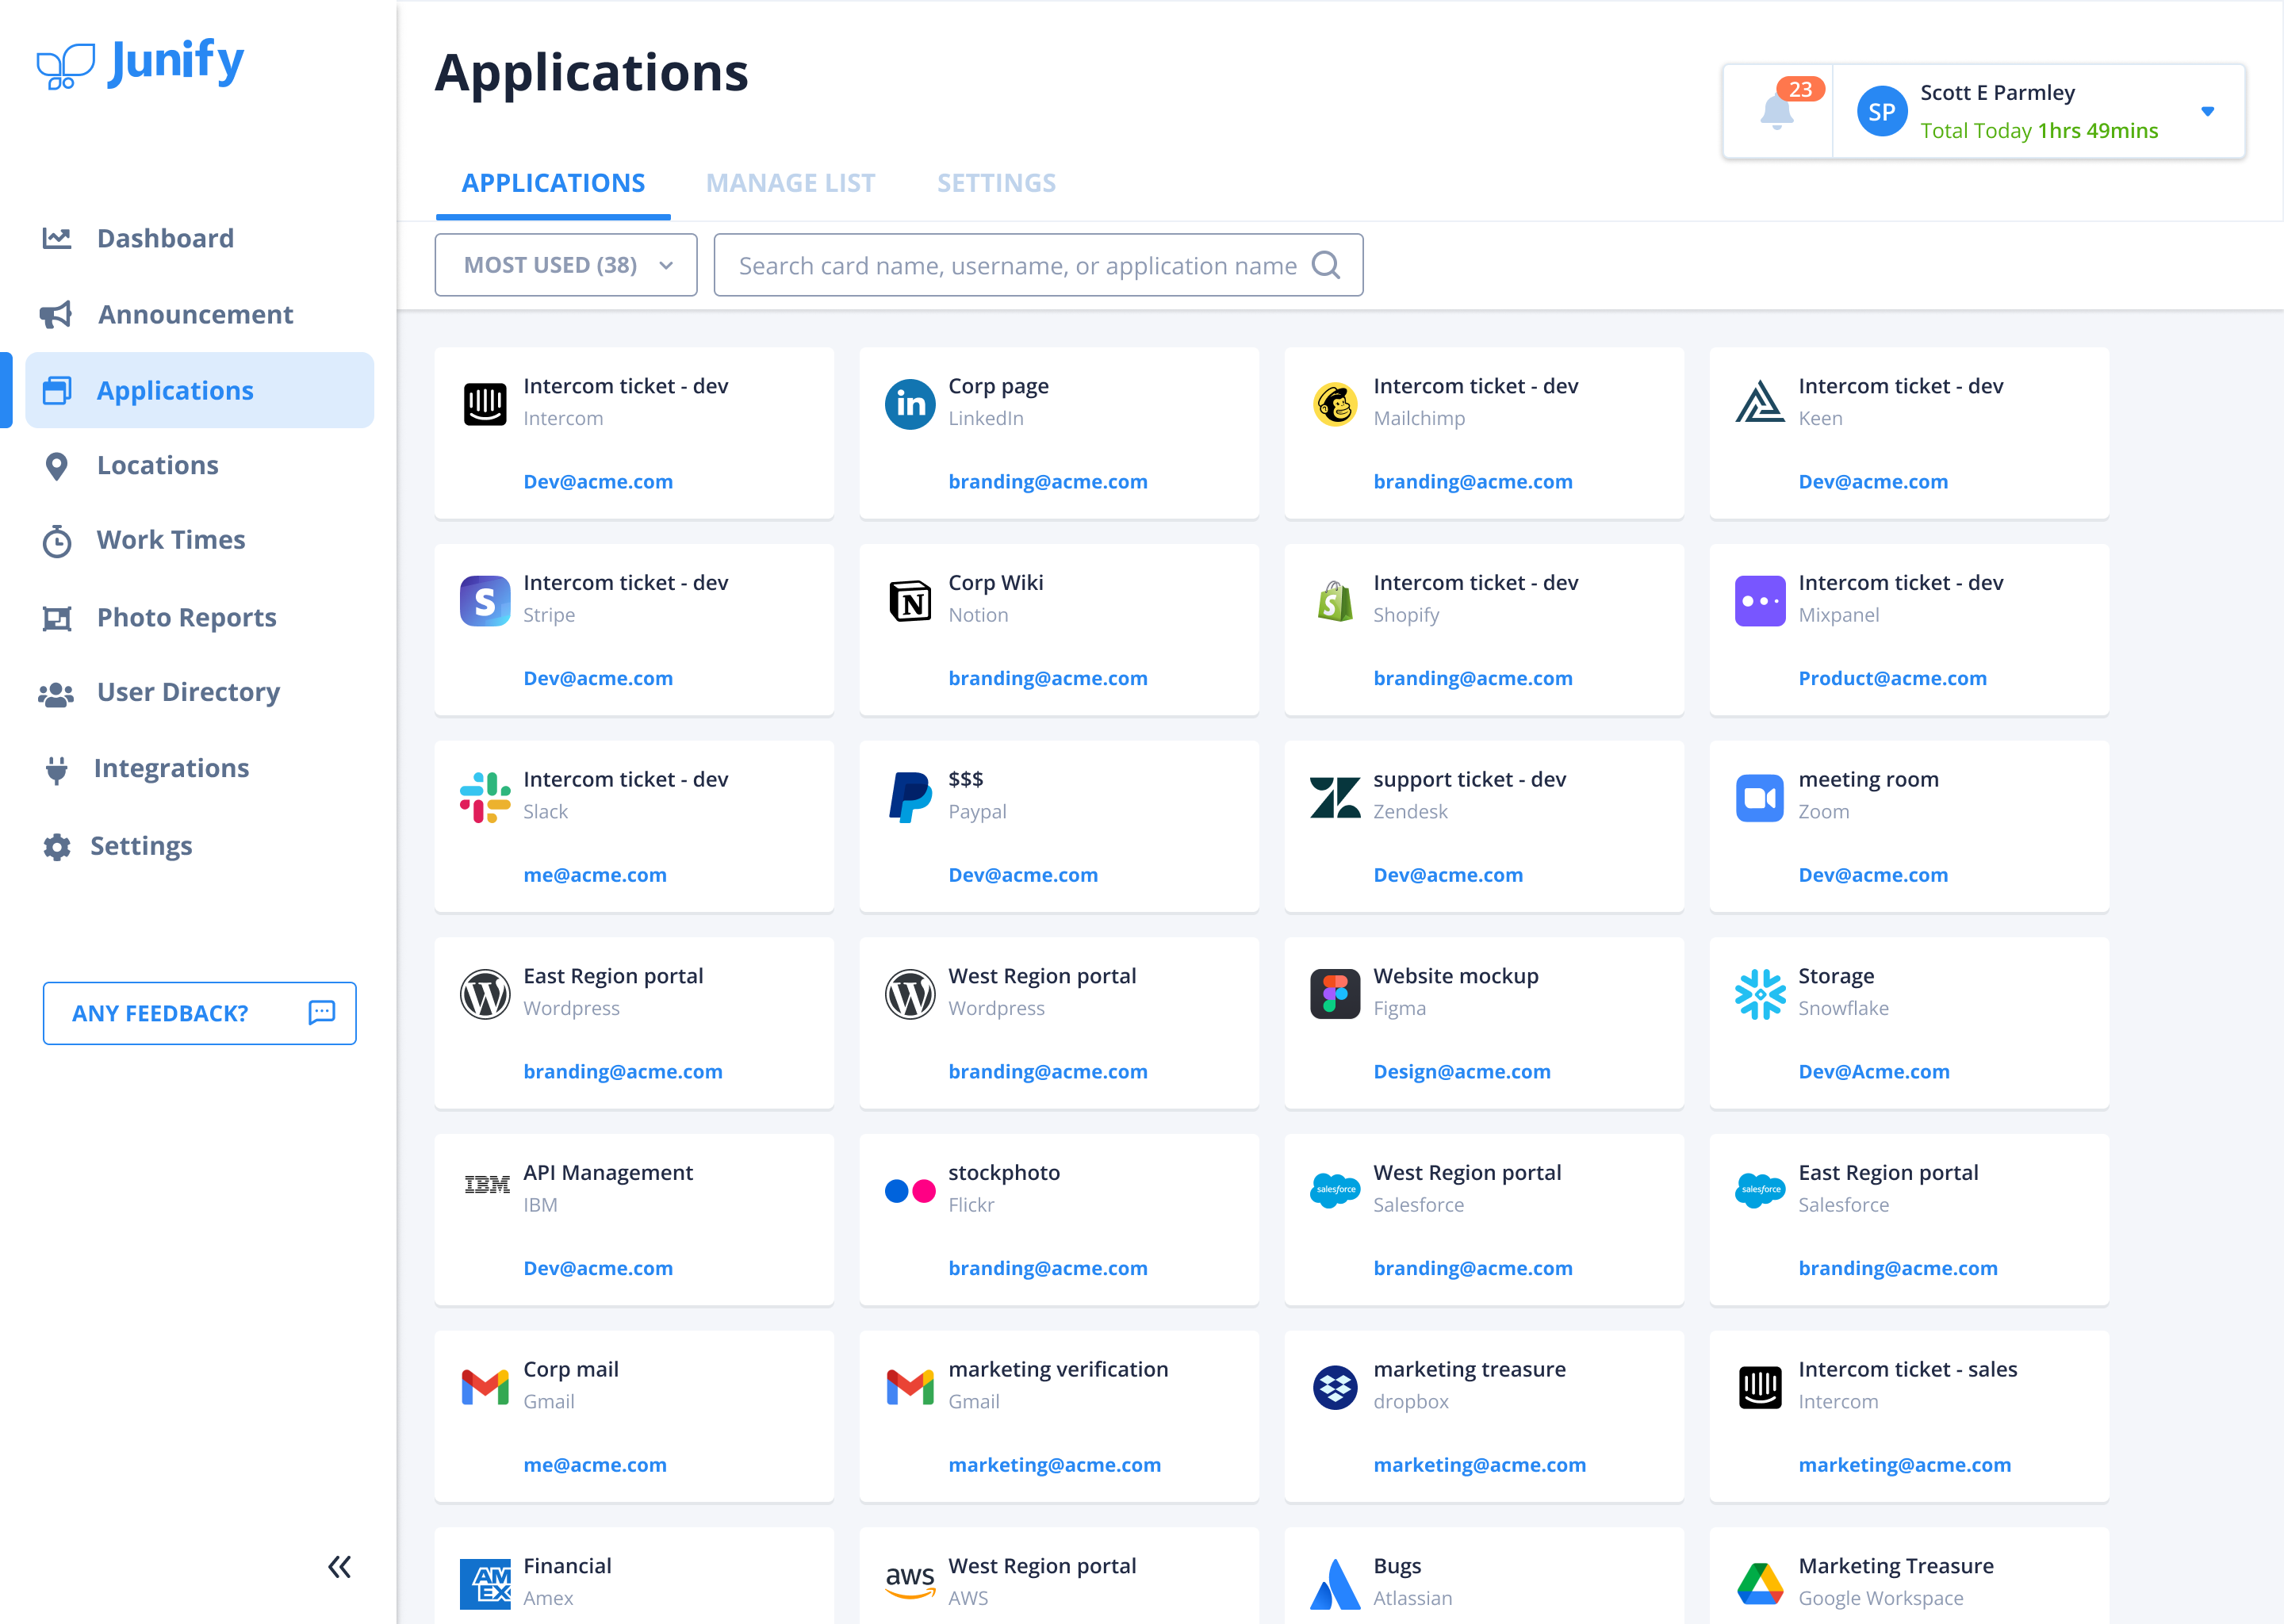Click the Shopify bag icon
Viewport: 2284px width, 1624px height.
point(1335,601)
